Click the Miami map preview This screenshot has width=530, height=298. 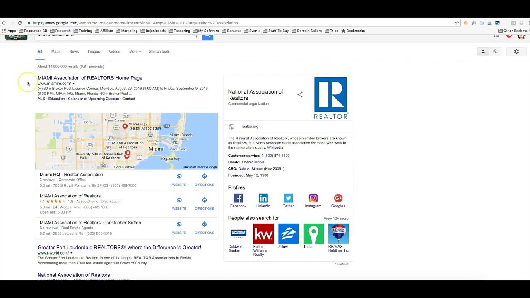(x=126, y=141)
